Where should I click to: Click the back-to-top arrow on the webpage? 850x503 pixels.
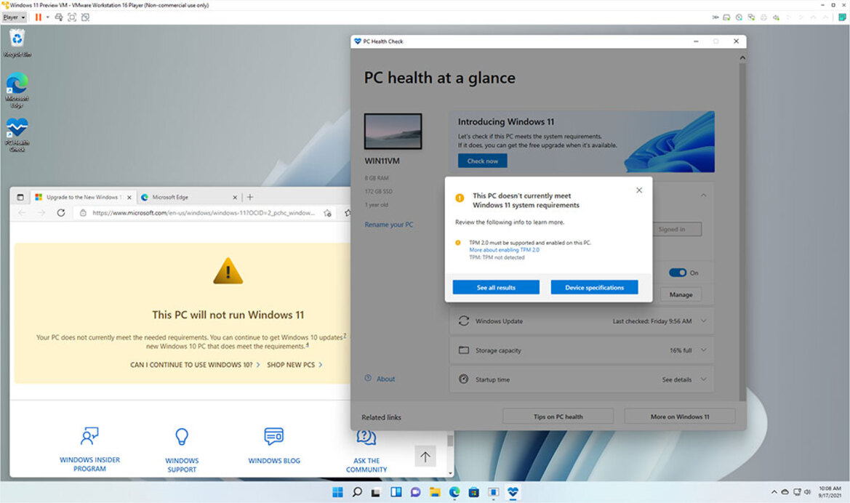coord(425,456)
